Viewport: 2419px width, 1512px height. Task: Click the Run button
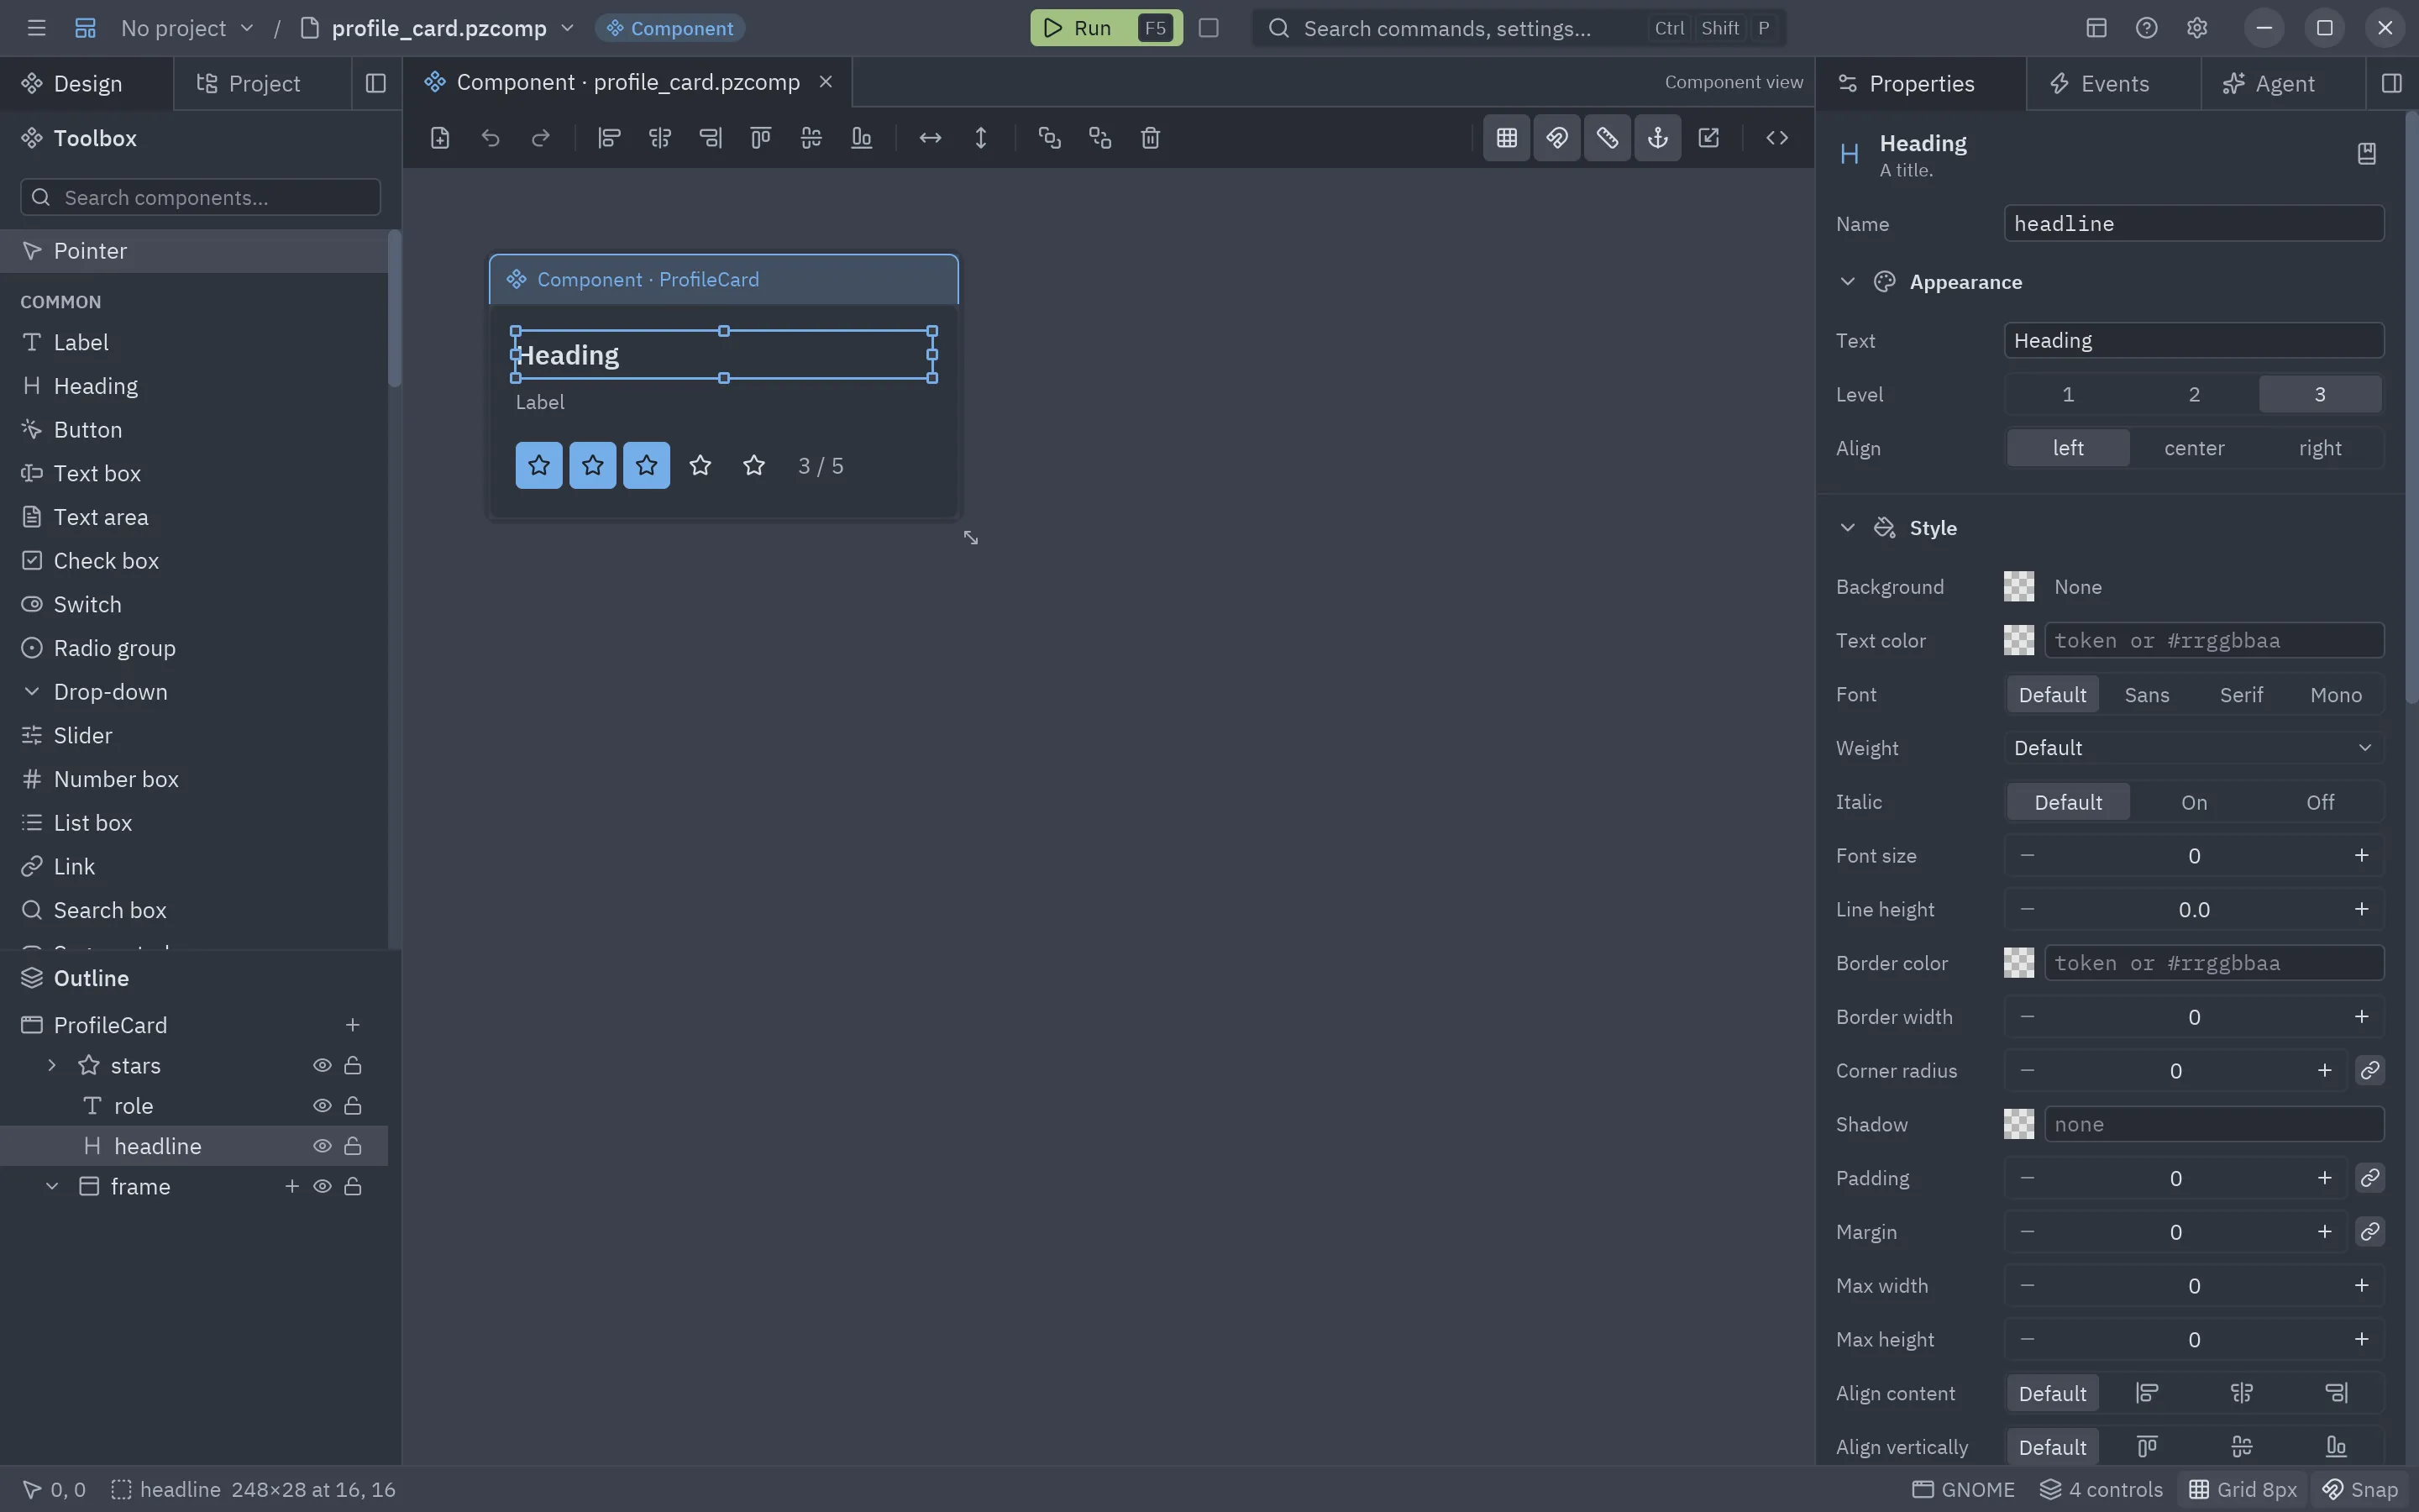click(1105, 28)
